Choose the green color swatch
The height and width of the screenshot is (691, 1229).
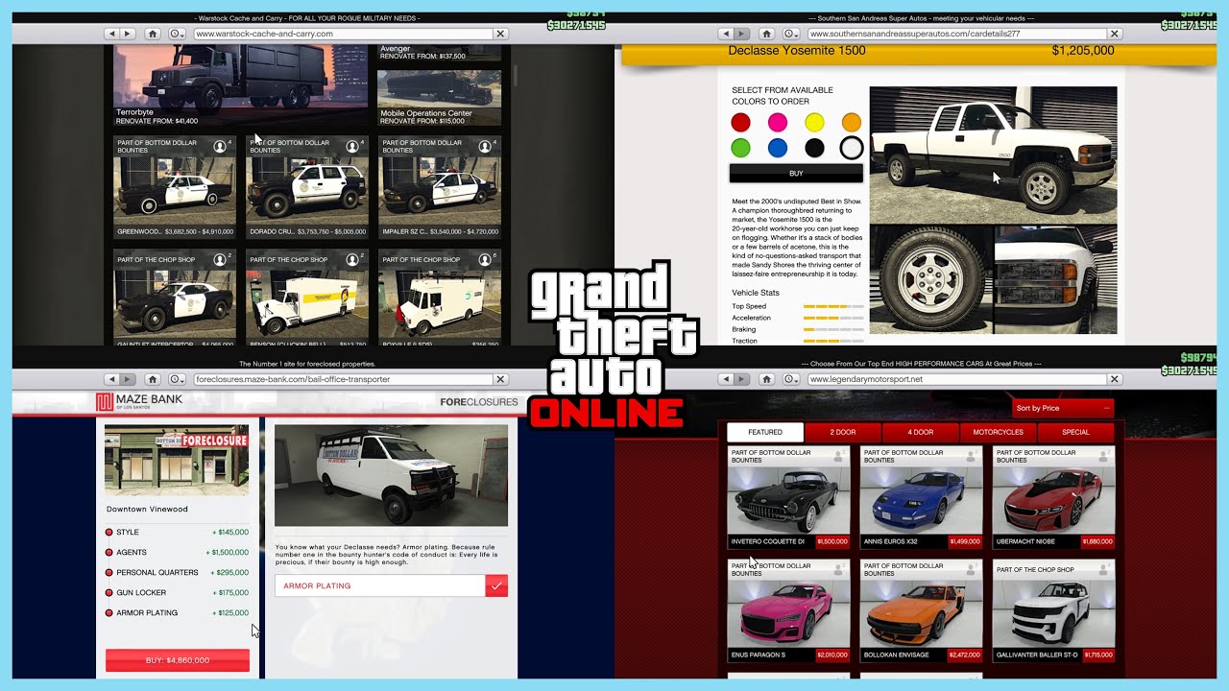[740, 148]
